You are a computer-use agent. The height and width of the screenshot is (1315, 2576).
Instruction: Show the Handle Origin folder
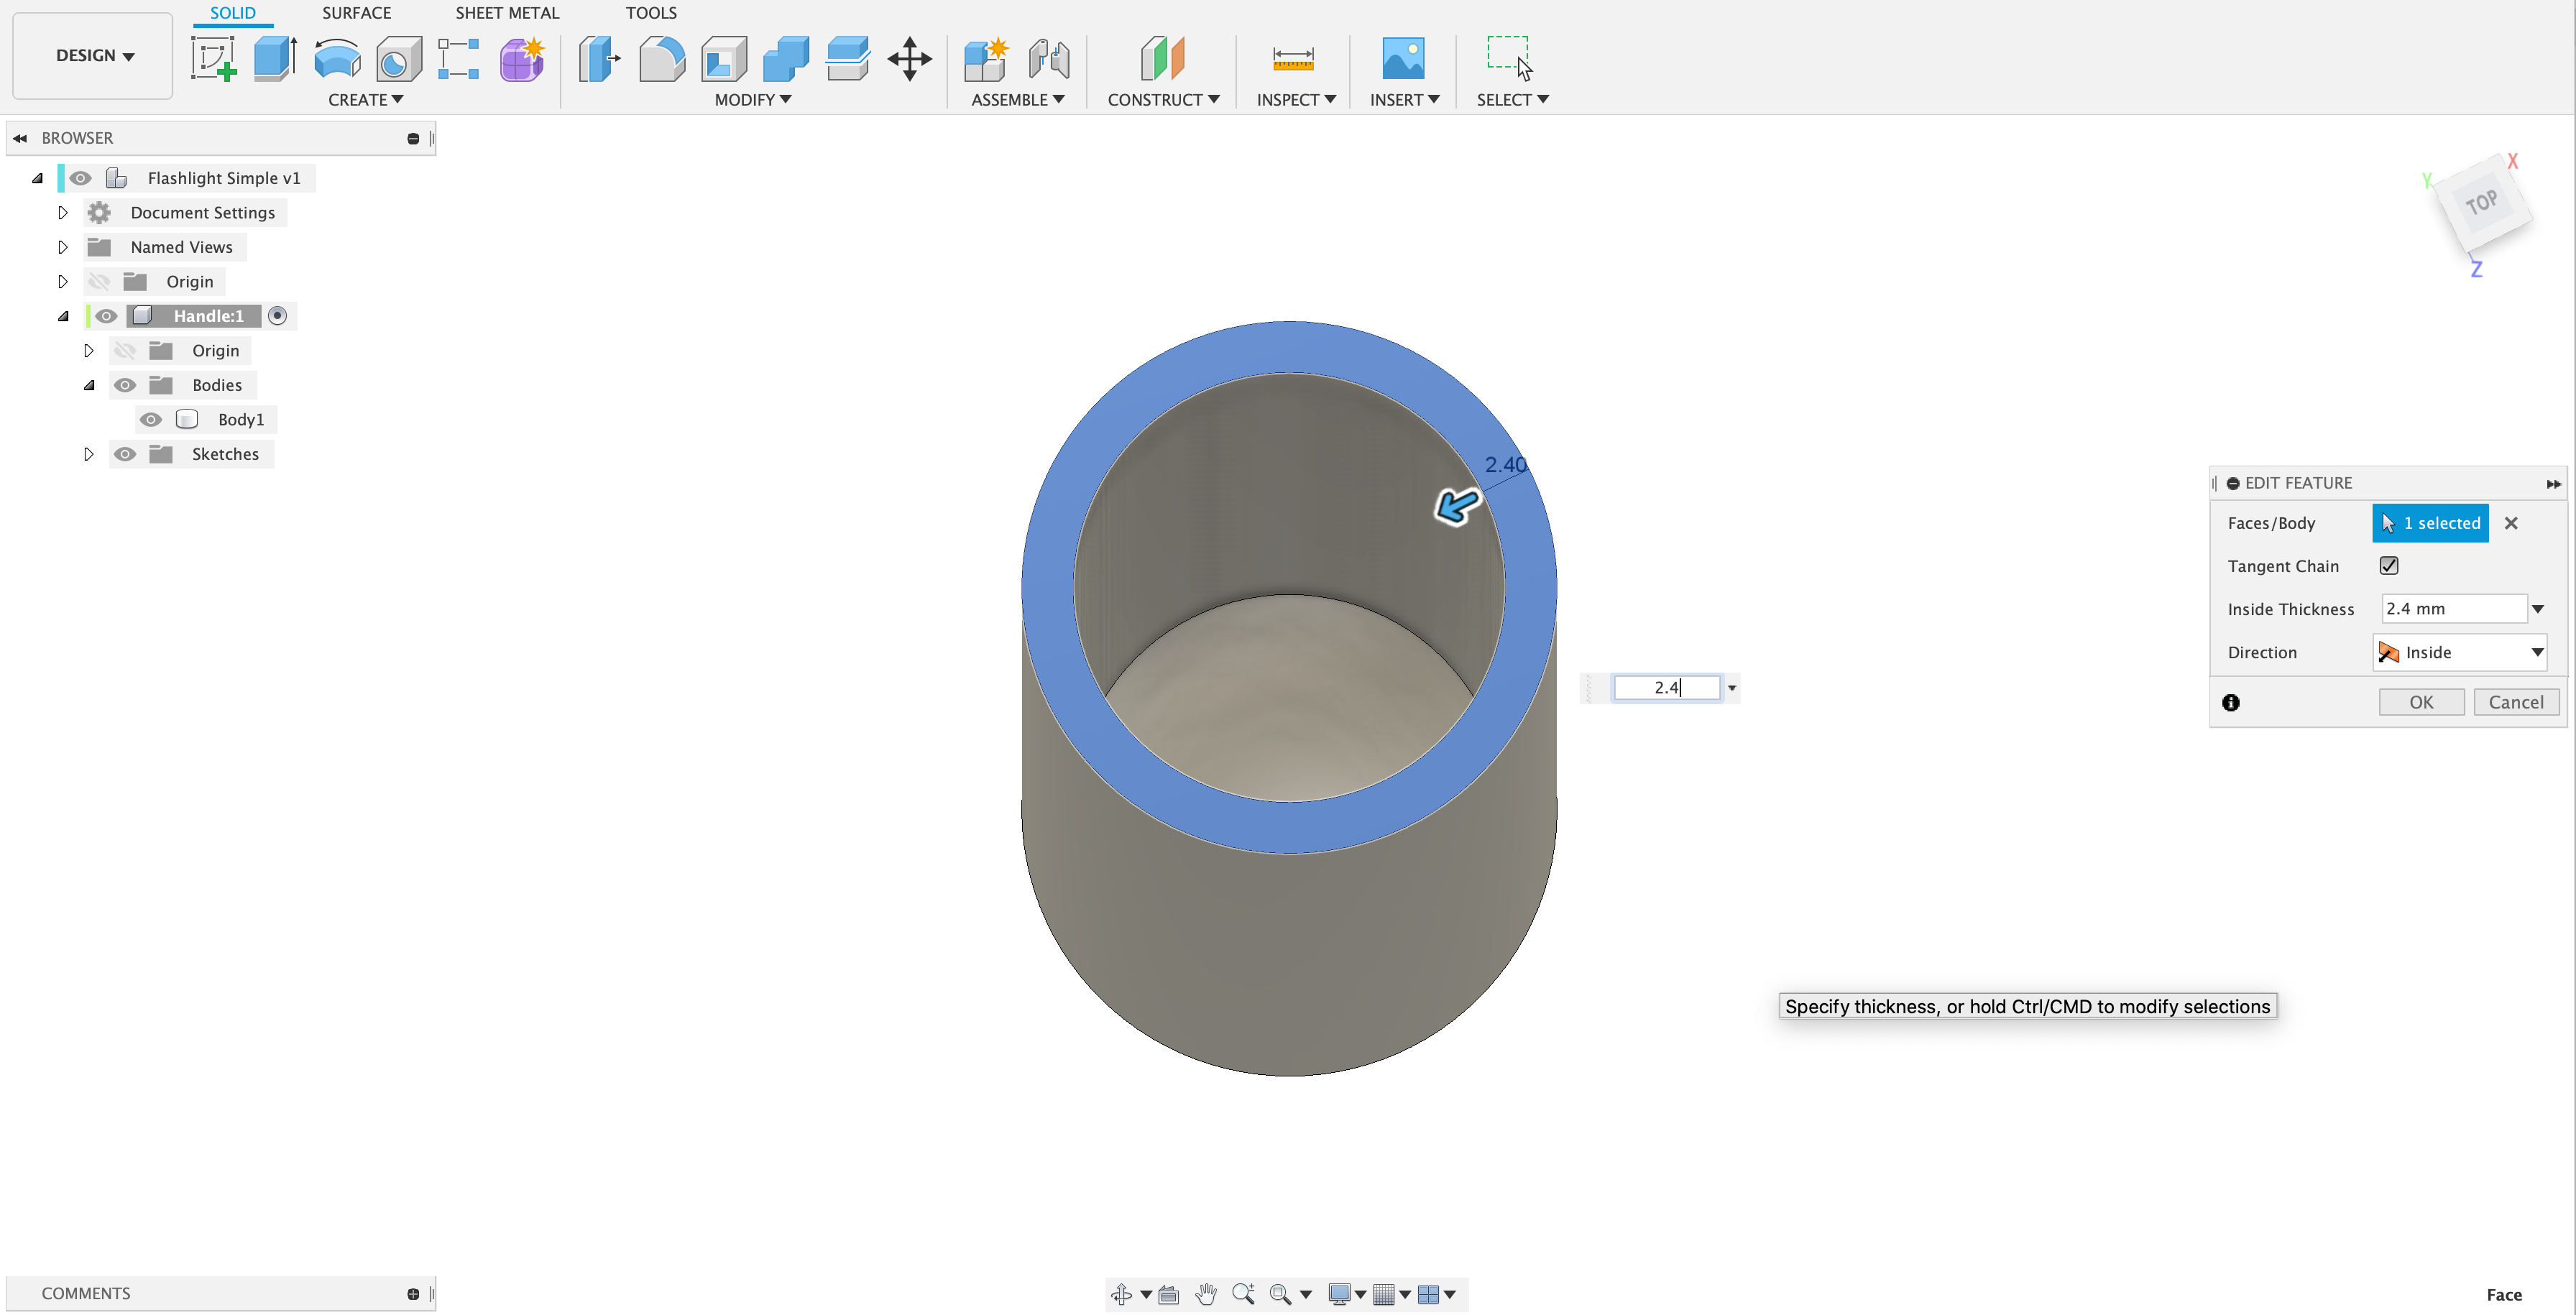pos(125,350)
